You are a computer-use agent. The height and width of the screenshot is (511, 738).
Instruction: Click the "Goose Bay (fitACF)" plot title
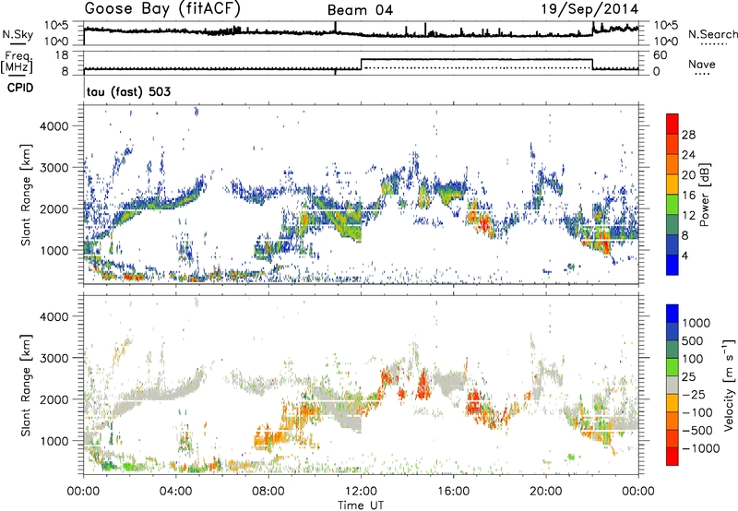click(162, 9)
